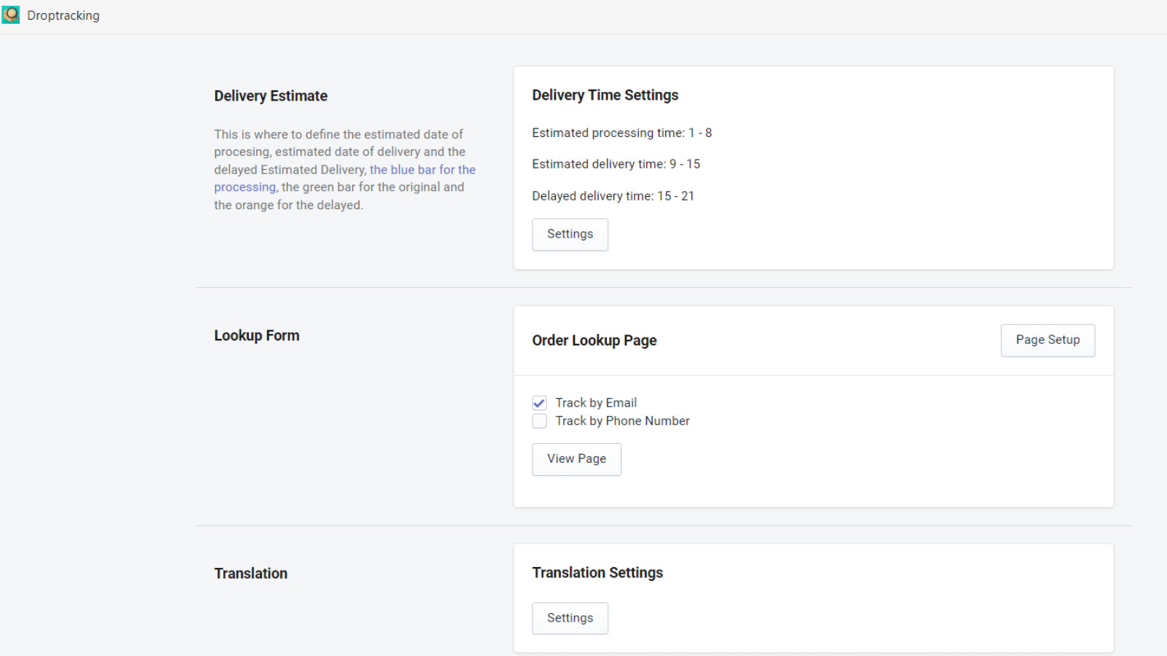Click the Delivery Time Settings card title
1167x656 pixels.
click(605, 95)
